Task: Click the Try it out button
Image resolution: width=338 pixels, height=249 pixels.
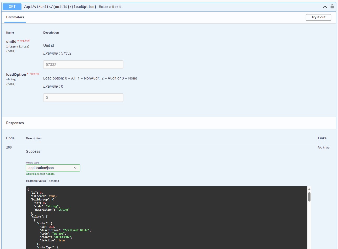Action: [318, 17]
